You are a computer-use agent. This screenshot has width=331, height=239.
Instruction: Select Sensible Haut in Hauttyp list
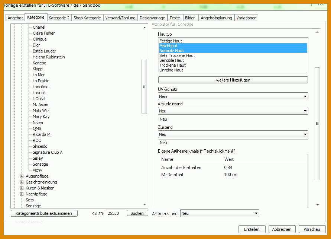pos(233,60)
